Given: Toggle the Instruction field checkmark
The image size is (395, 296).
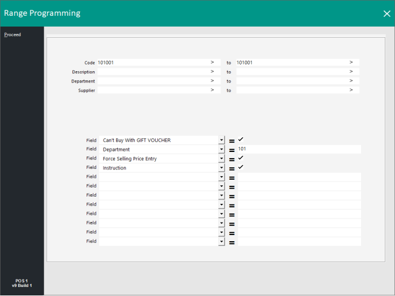Looking at the screenshot, I should [x=241, y=167].
